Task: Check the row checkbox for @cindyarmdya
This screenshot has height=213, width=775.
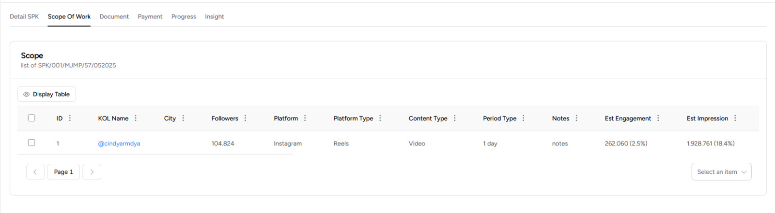Action: tap(31, 143)
